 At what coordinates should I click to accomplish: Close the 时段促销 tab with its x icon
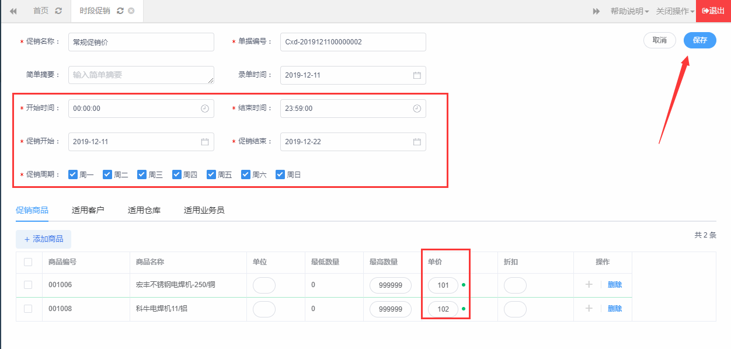[131, 11]
